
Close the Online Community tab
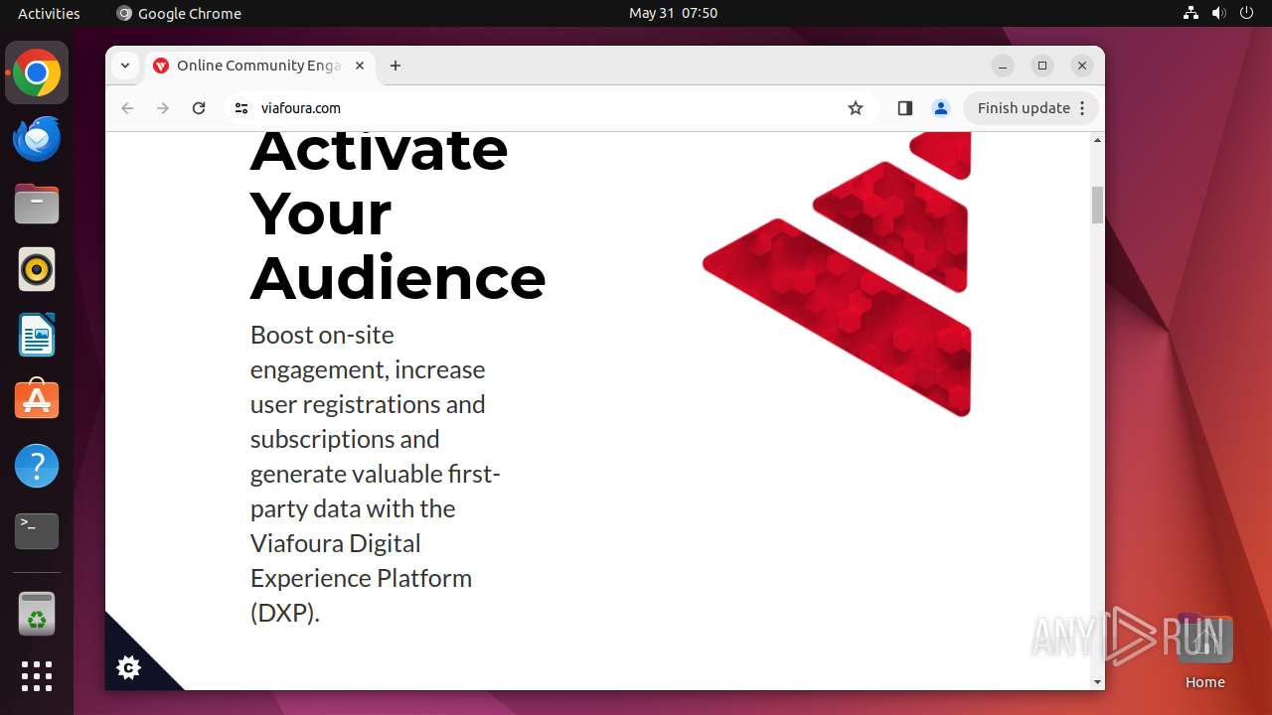point(360,66)
